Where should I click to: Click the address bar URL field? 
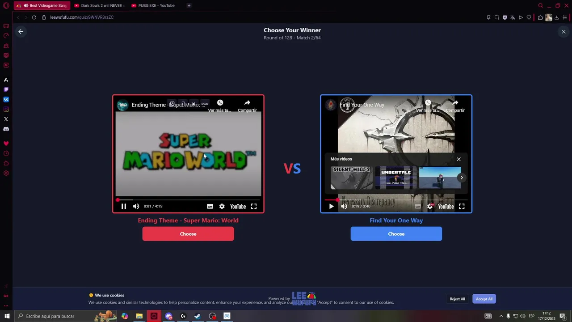(x=264, y=17)
